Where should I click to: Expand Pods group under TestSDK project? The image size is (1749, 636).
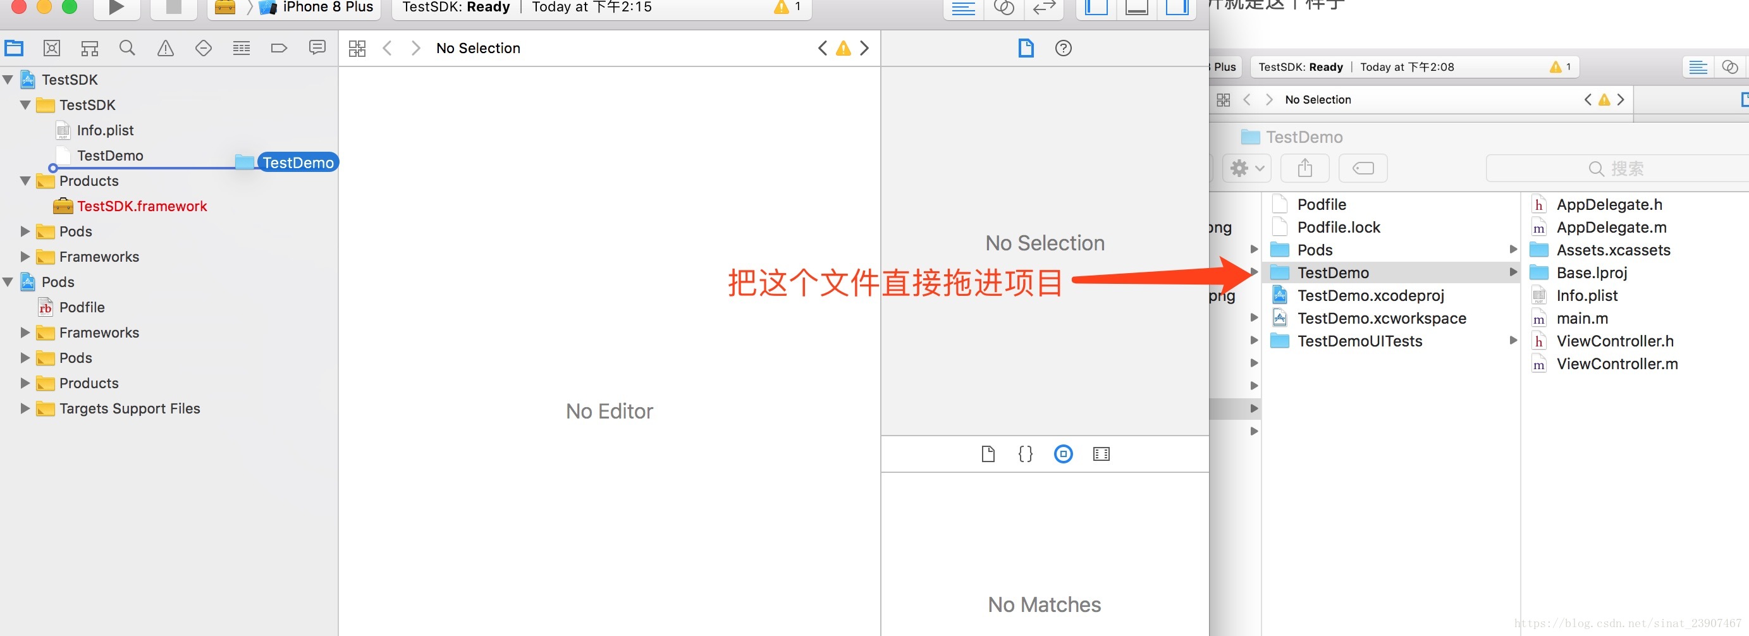[25, 231]
